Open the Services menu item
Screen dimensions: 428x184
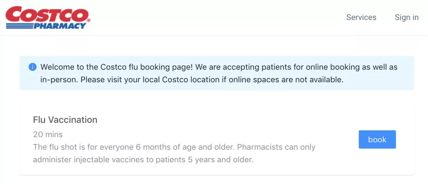click(x=361, y=17)
